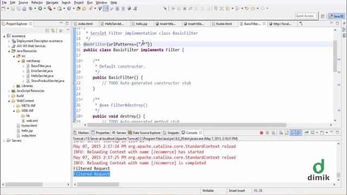Collapse All icon in Project Explorer
347x195 pixels.
click(47, 31)
